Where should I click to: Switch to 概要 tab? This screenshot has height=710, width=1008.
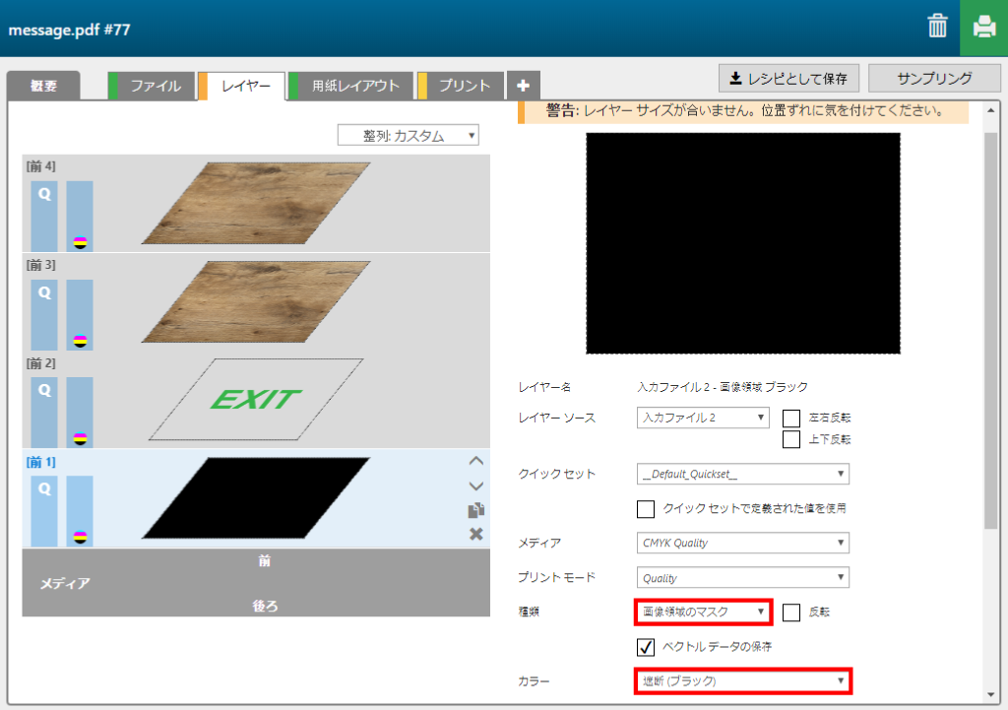43,86
